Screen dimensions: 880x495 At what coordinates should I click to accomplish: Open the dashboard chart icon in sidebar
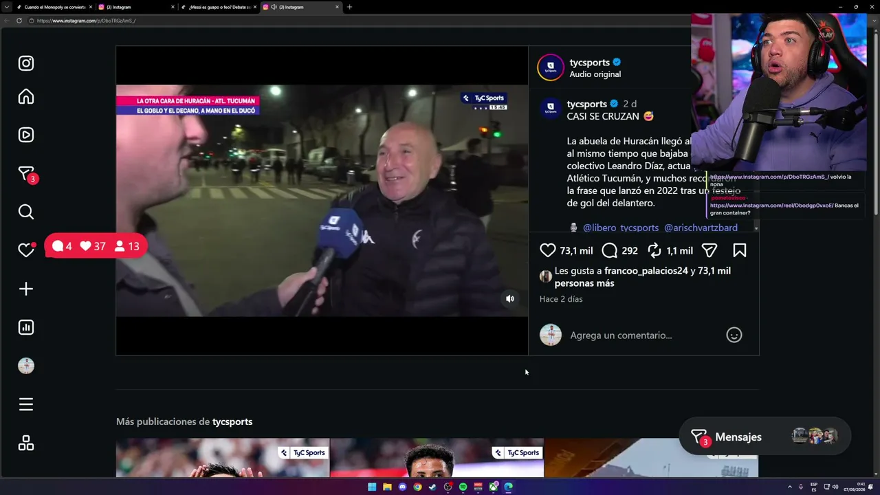point(26,327)
